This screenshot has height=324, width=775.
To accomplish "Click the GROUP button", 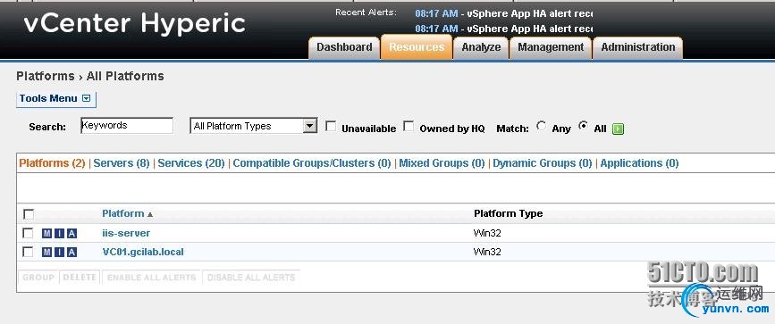I will pos(38,278).
